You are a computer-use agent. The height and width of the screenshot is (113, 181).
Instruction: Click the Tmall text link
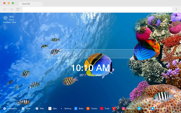click(x=107, y=108)
